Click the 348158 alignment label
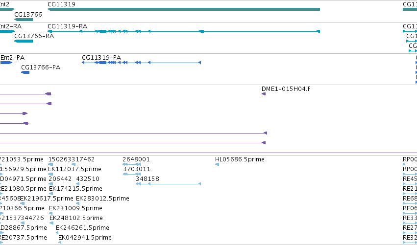The width and height of the screenshot is (417, 245). tap(147, 179)
